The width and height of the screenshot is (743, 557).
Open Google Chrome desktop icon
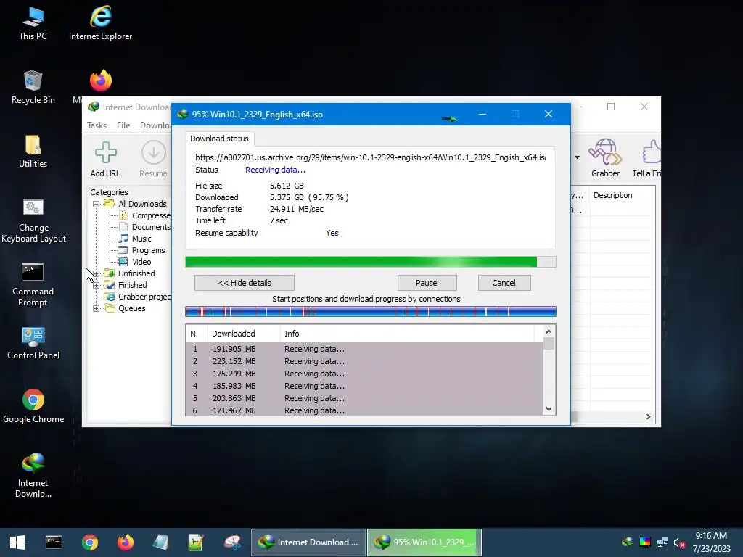[33, 400]
